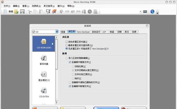Screen dimensions: 177x109
Task: Select the CD-ROM (UDF) compilation type
Action: pos(44,44)
